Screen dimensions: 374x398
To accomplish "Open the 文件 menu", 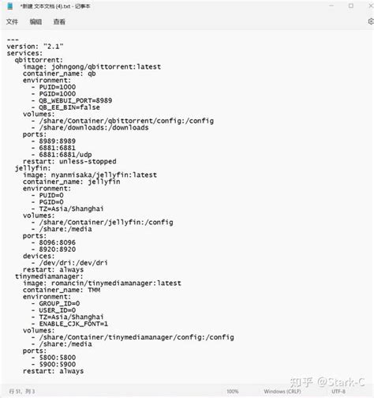I will point(12,22).
